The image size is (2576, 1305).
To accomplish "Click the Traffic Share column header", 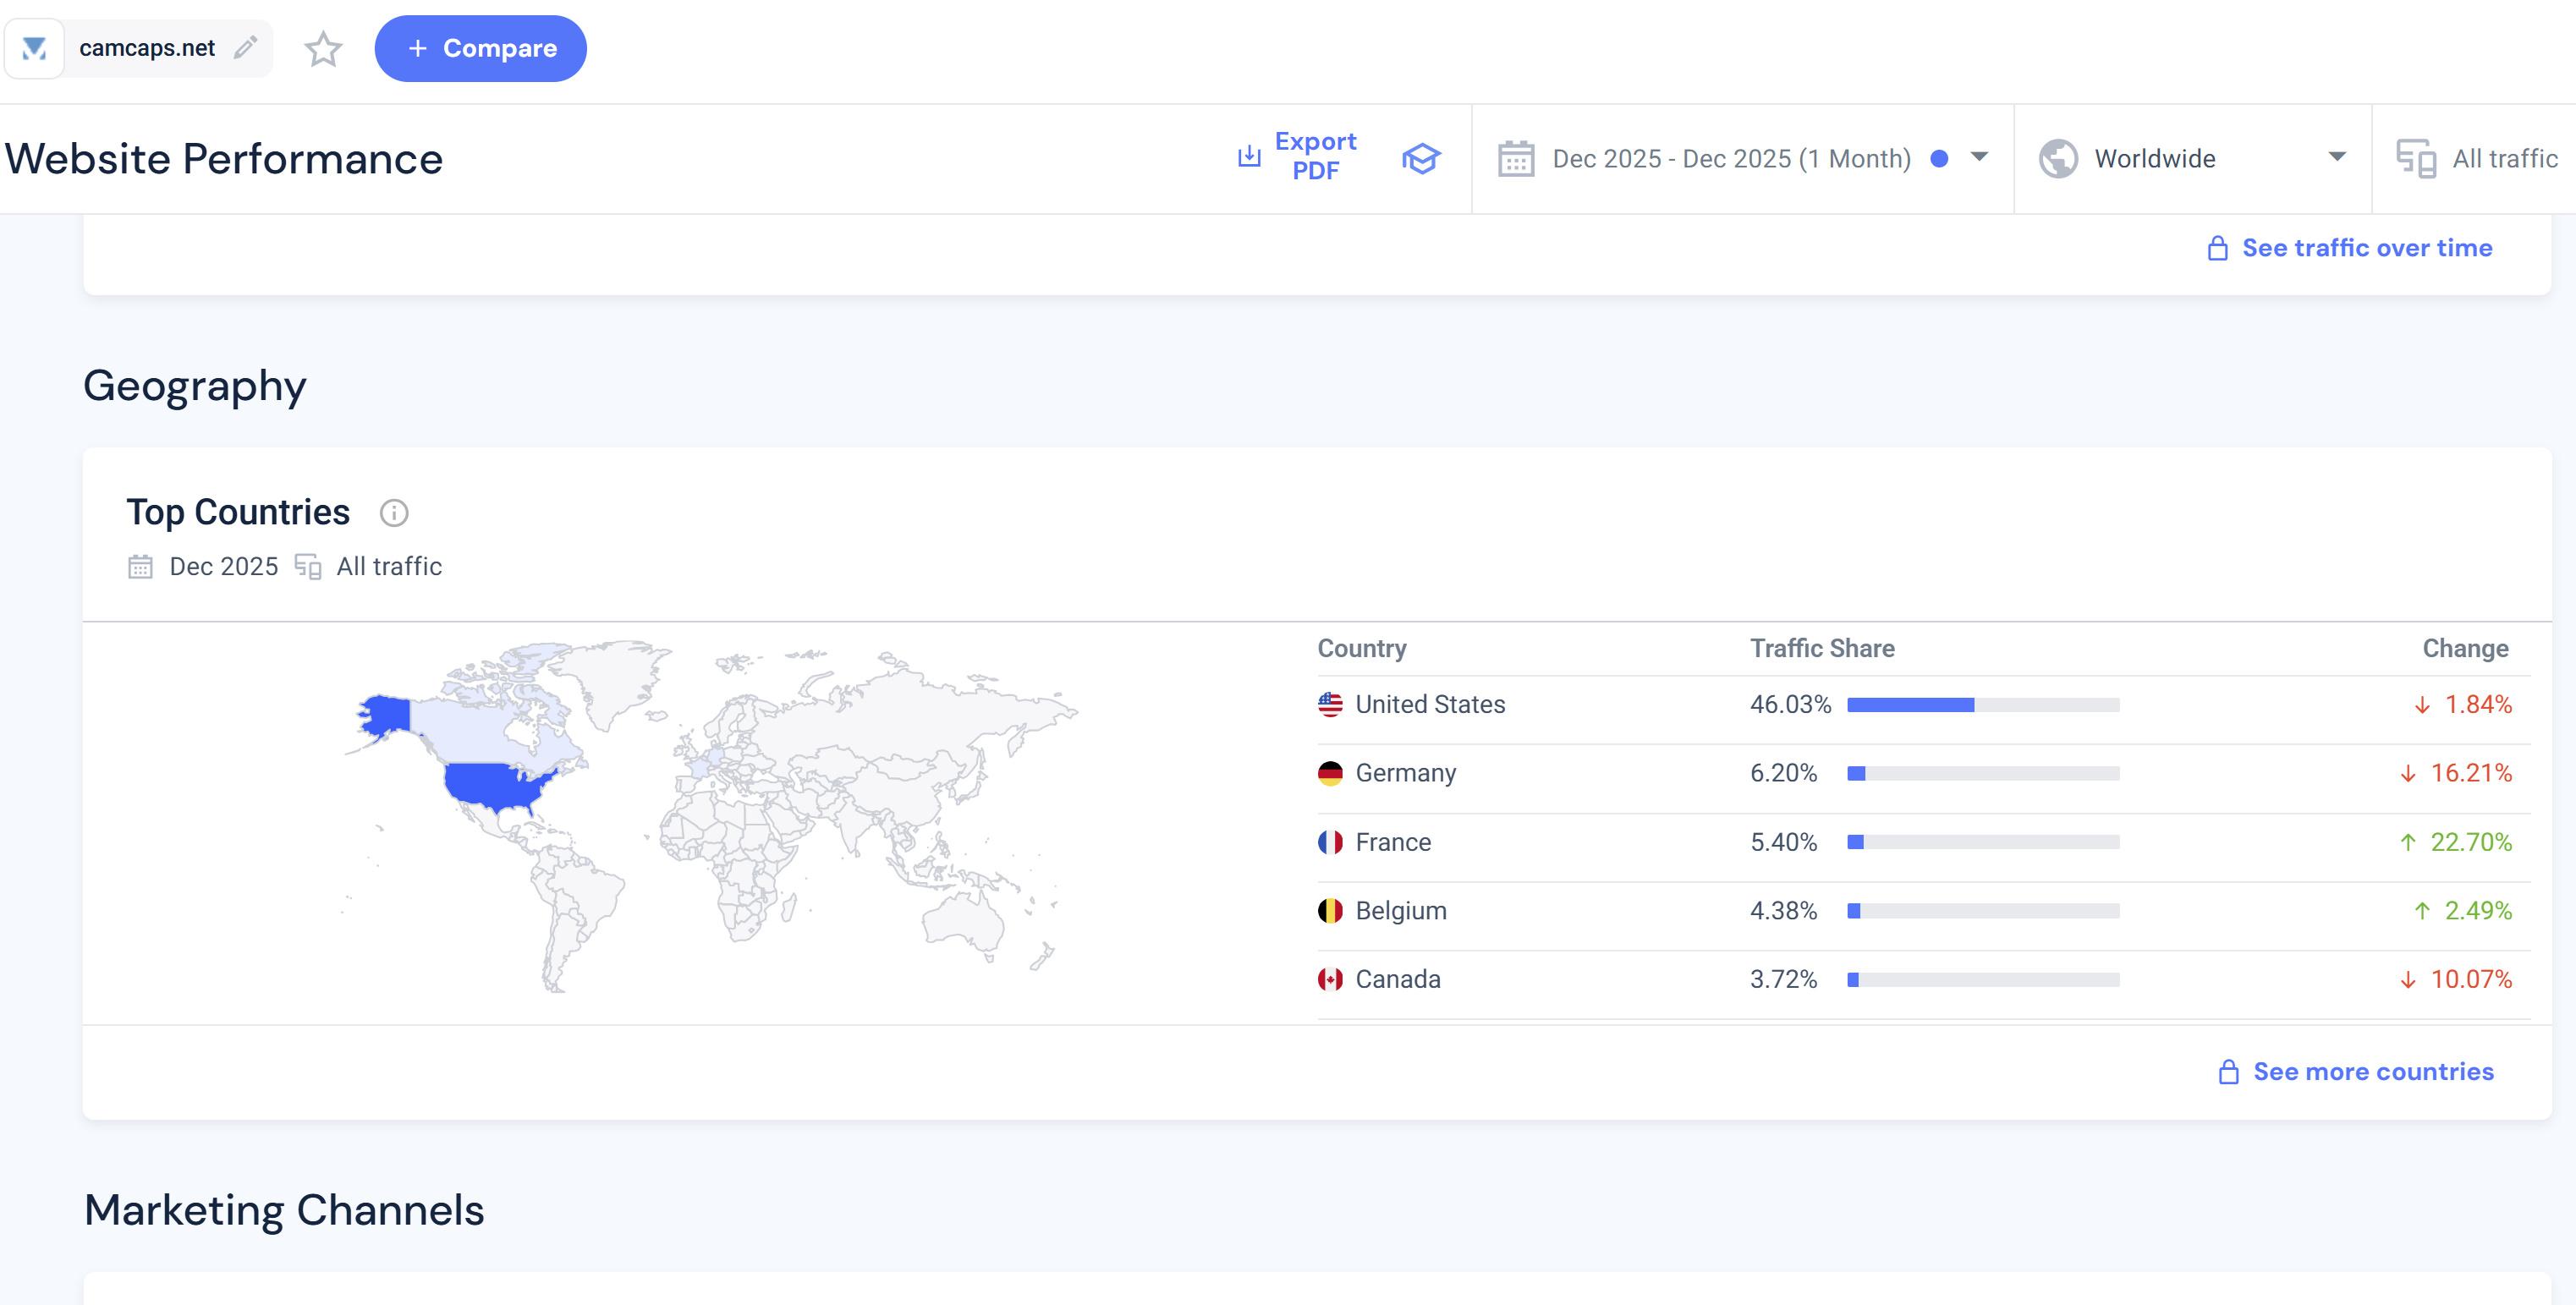I will [1821, 649].
